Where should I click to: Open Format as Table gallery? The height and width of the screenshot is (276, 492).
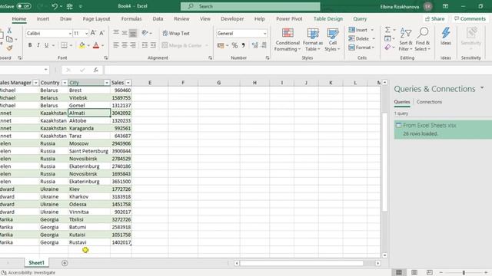[313, 40]
